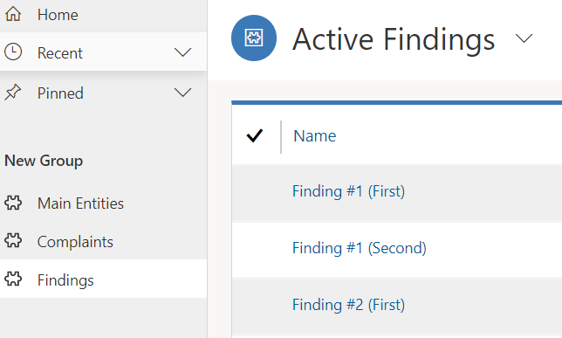Open the Active Findings view selector dropdown
Screen dimensions: 562x338
coord(524,38)
